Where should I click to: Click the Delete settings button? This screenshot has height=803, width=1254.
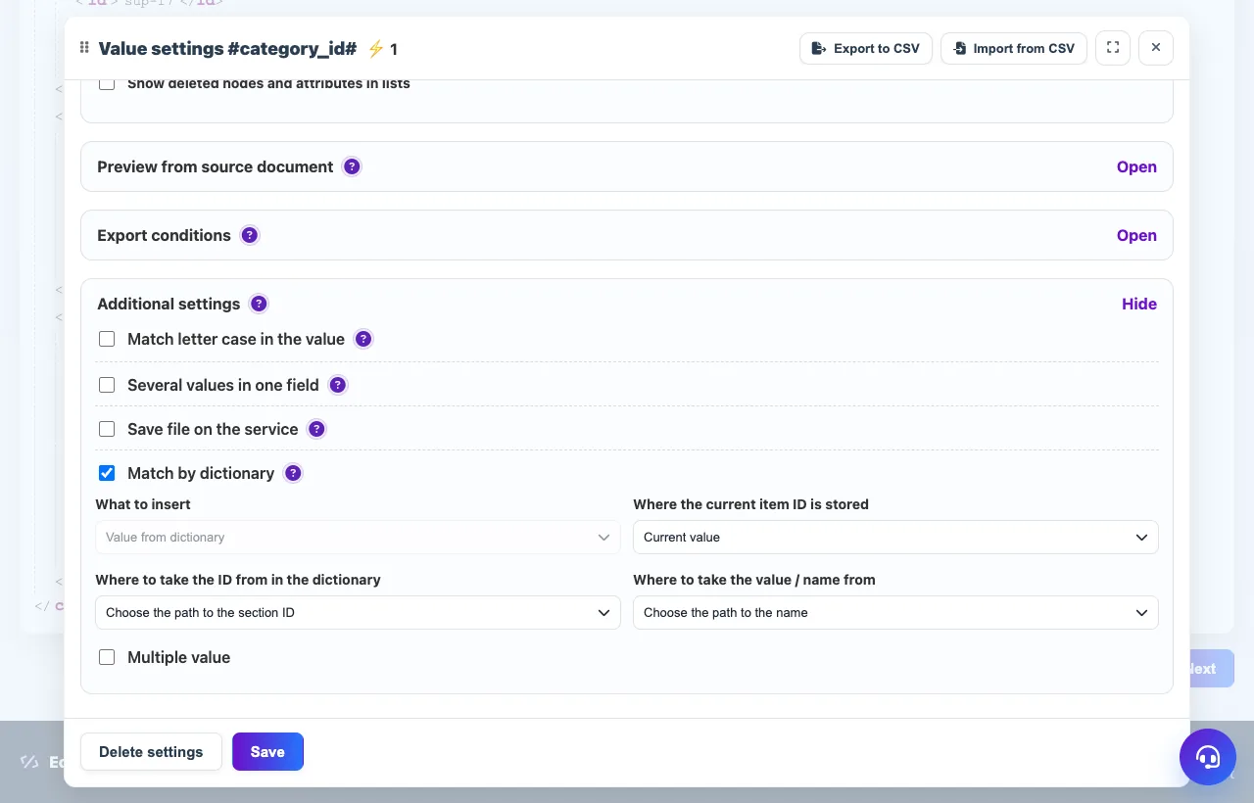(151, 752)
